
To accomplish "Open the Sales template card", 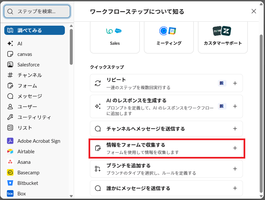I will pyautogui.click(x=115, y=37).
